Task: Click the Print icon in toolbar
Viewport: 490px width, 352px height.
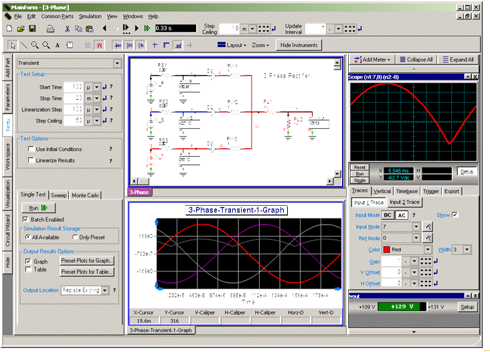Action: (x=50, y=29)
